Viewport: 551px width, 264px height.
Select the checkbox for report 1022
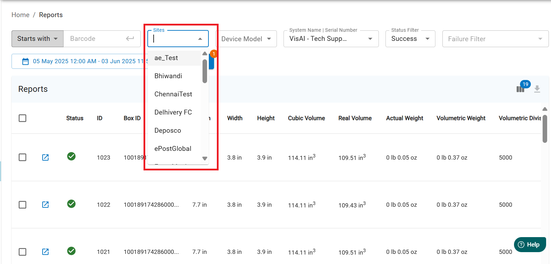tap(23, 205)
